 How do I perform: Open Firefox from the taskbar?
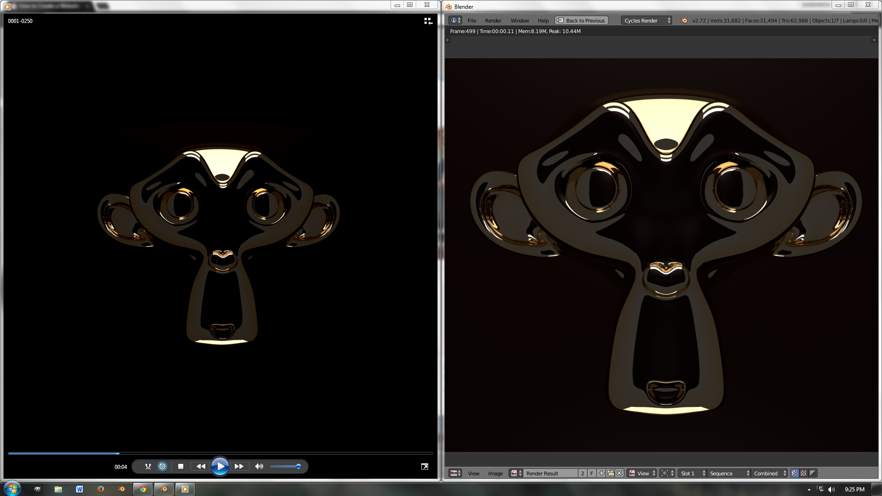pos(101,489)
